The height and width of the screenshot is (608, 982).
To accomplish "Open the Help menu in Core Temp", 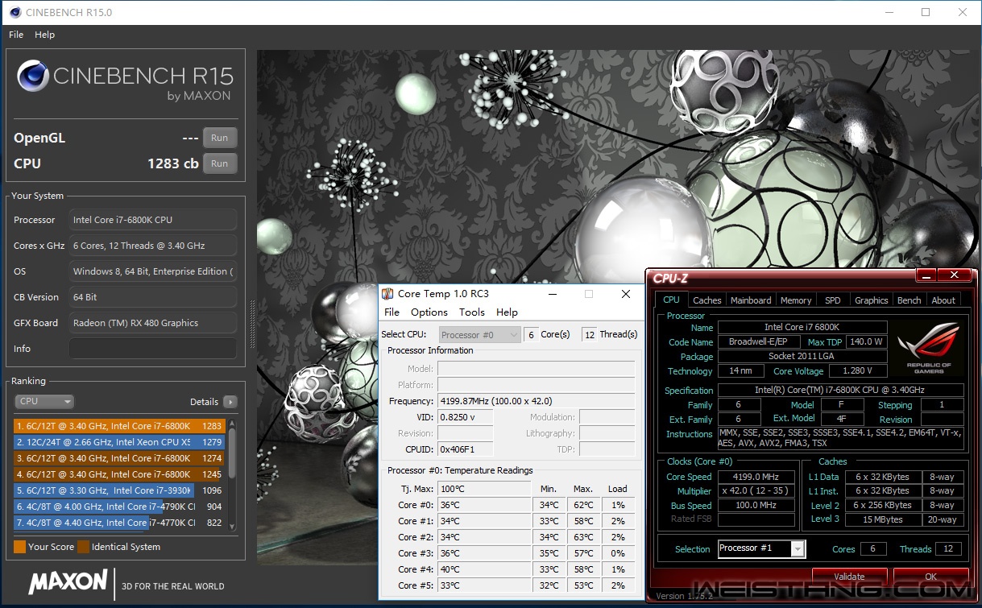I will (507, 312).
